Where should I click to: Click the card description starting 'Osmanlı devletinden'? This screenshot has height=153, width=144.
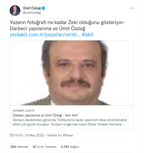70,122
